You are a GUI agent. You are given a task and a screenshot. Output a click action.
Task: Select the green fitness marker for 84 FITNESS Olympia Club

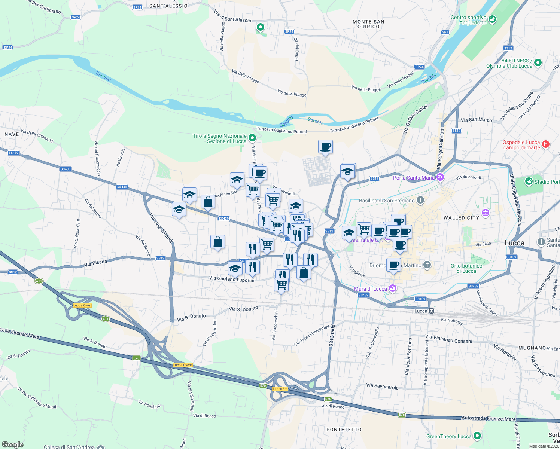pyautogui.click(x=538, y=63)
